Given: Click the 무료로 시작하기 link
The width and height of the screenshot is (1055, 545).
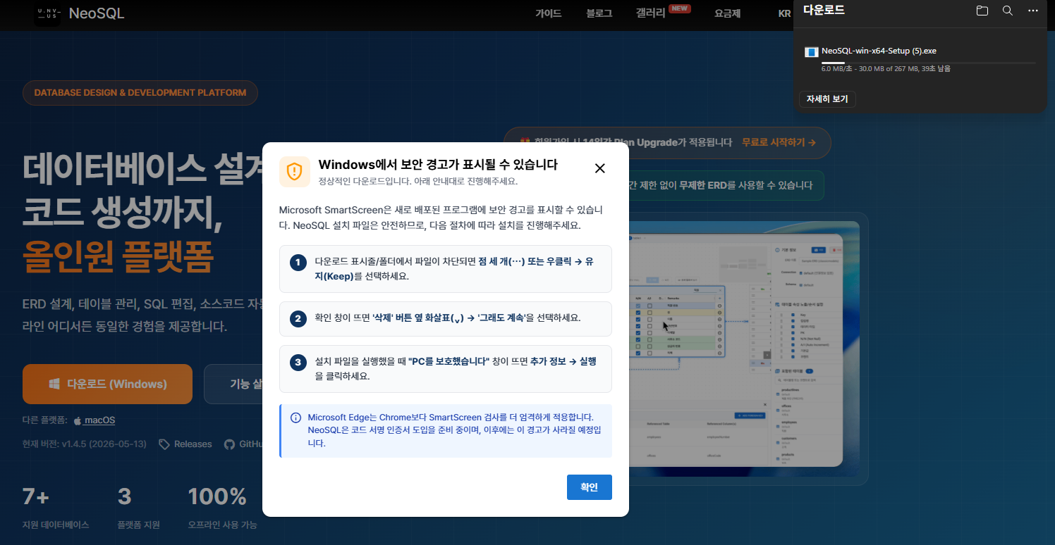Looking at the screenshot, I should click(779, 142).
